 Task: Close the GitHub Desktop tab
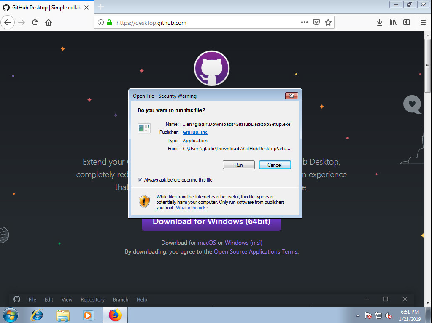pyautogui.click(x=86, y=8)
